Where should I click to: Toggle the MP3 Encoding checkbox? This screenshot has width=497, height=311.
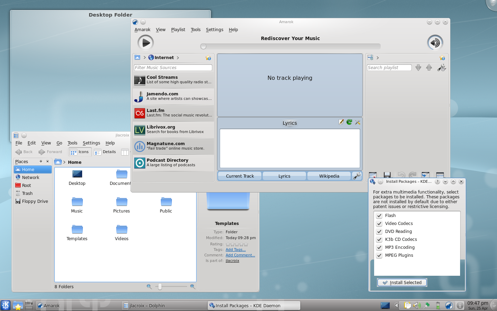pyautogui.click(x=379, y=247)
